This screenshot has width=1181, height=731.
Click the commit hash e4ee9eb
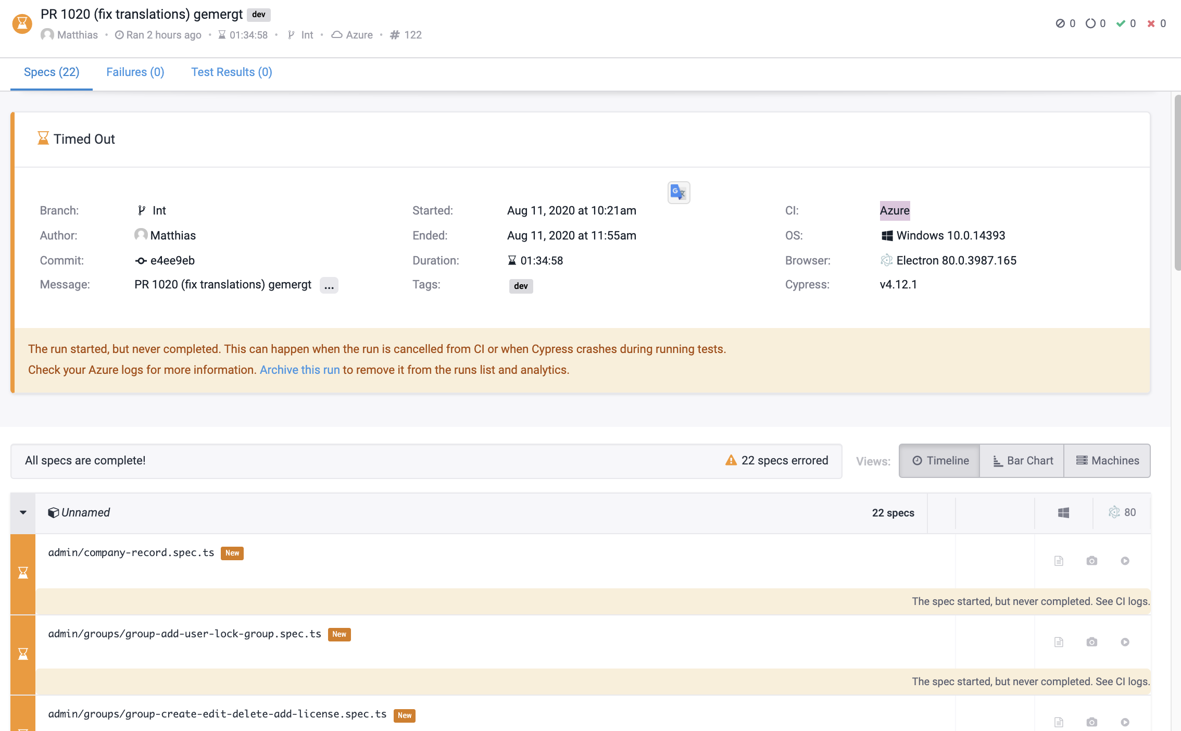(172, 260)
